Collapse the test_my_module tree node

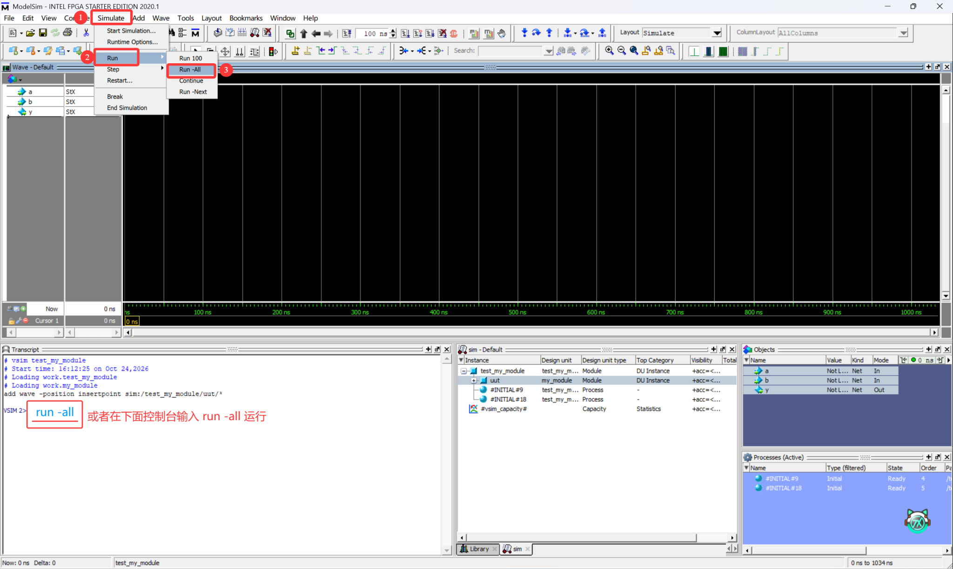click(464, 371)
